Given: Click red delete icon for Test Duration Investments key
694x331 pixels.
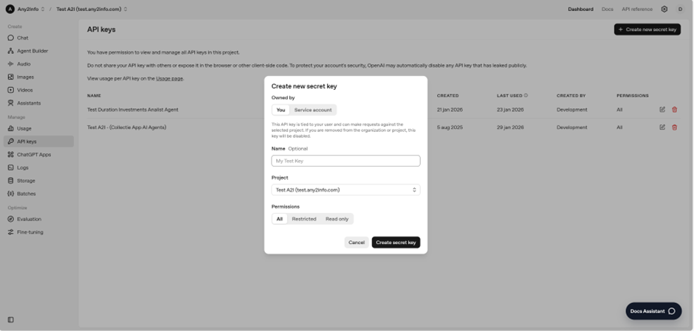Looking at the screenshot, I should tap(674, 110).
